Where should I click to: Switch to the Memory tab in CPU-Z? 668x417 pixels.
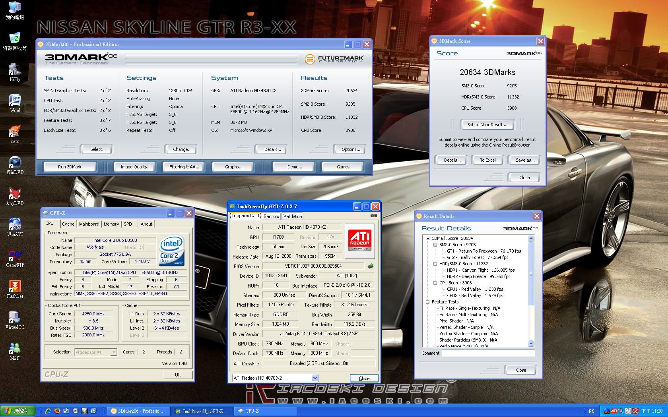pyautogui.click(x=111, y=224)
